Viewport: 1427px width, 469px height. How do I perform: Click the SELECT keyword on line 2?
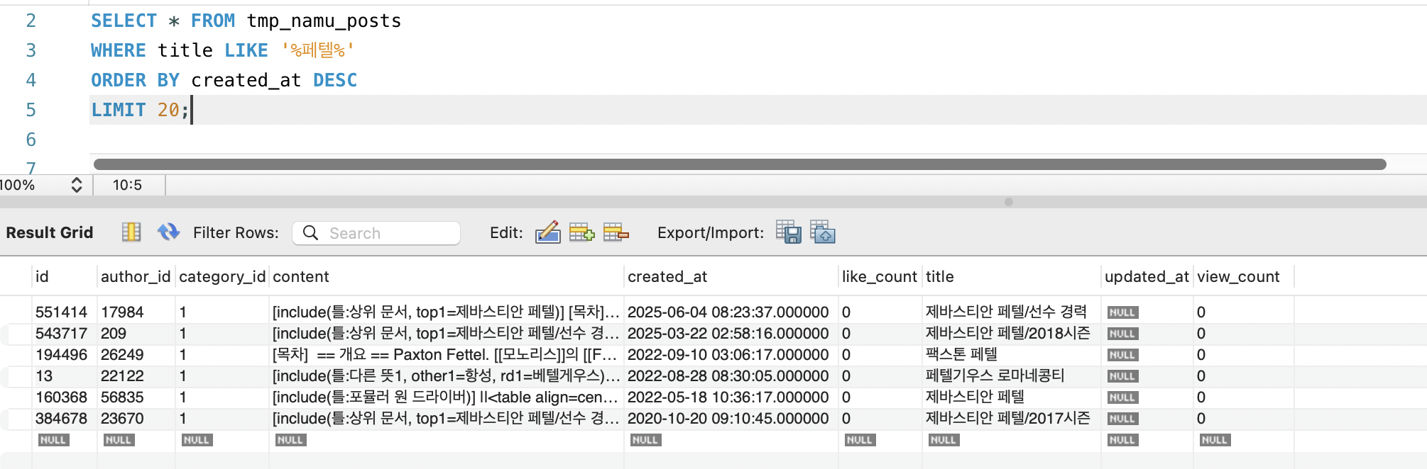pos(124,21)
